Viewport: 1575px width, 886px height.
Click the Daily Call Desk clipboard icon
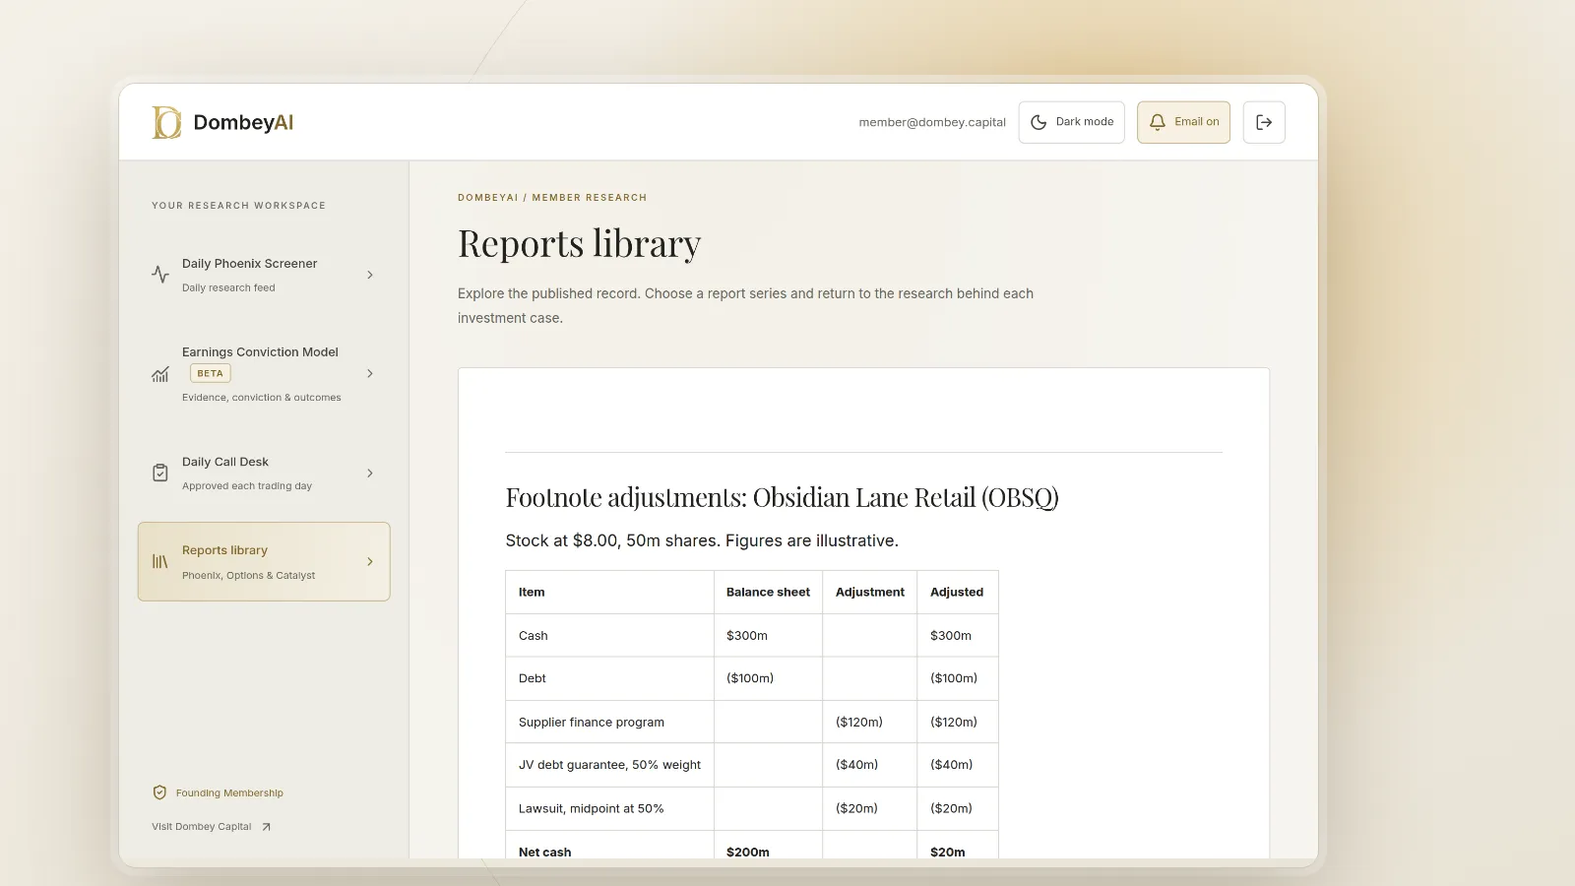coord(160,473)
